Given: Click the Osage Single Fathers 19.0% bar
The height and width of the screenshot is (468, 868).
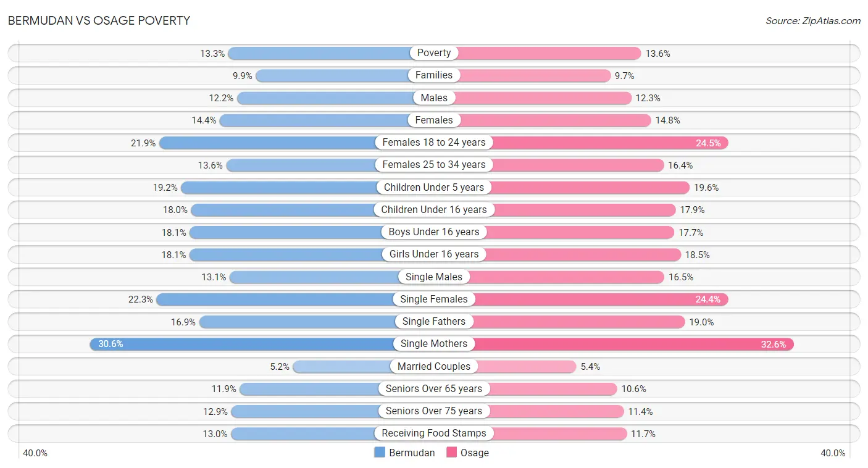Looking at the screenshot, I should [x=559, y=322].
